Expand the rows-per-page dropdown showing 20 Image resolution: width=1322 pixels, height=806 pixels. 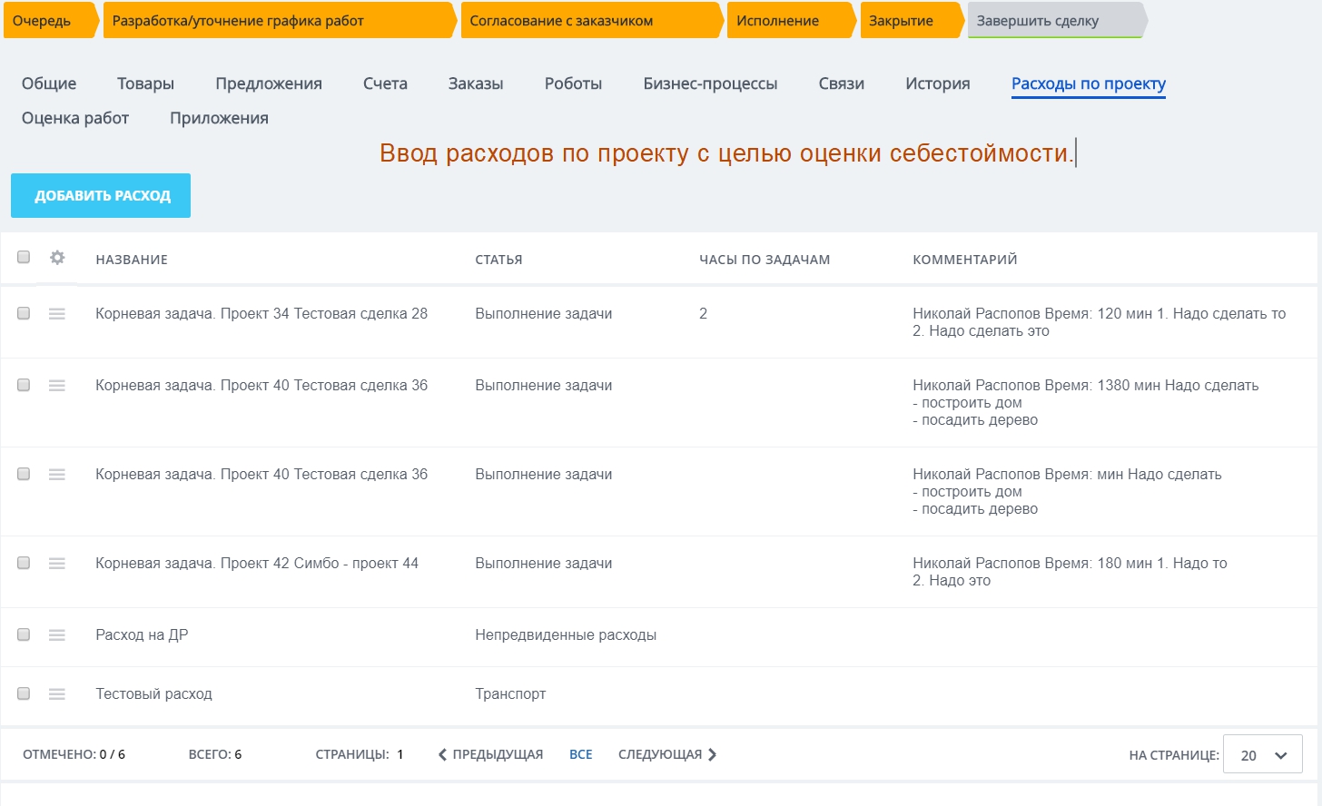click(x=1262, y=755)
